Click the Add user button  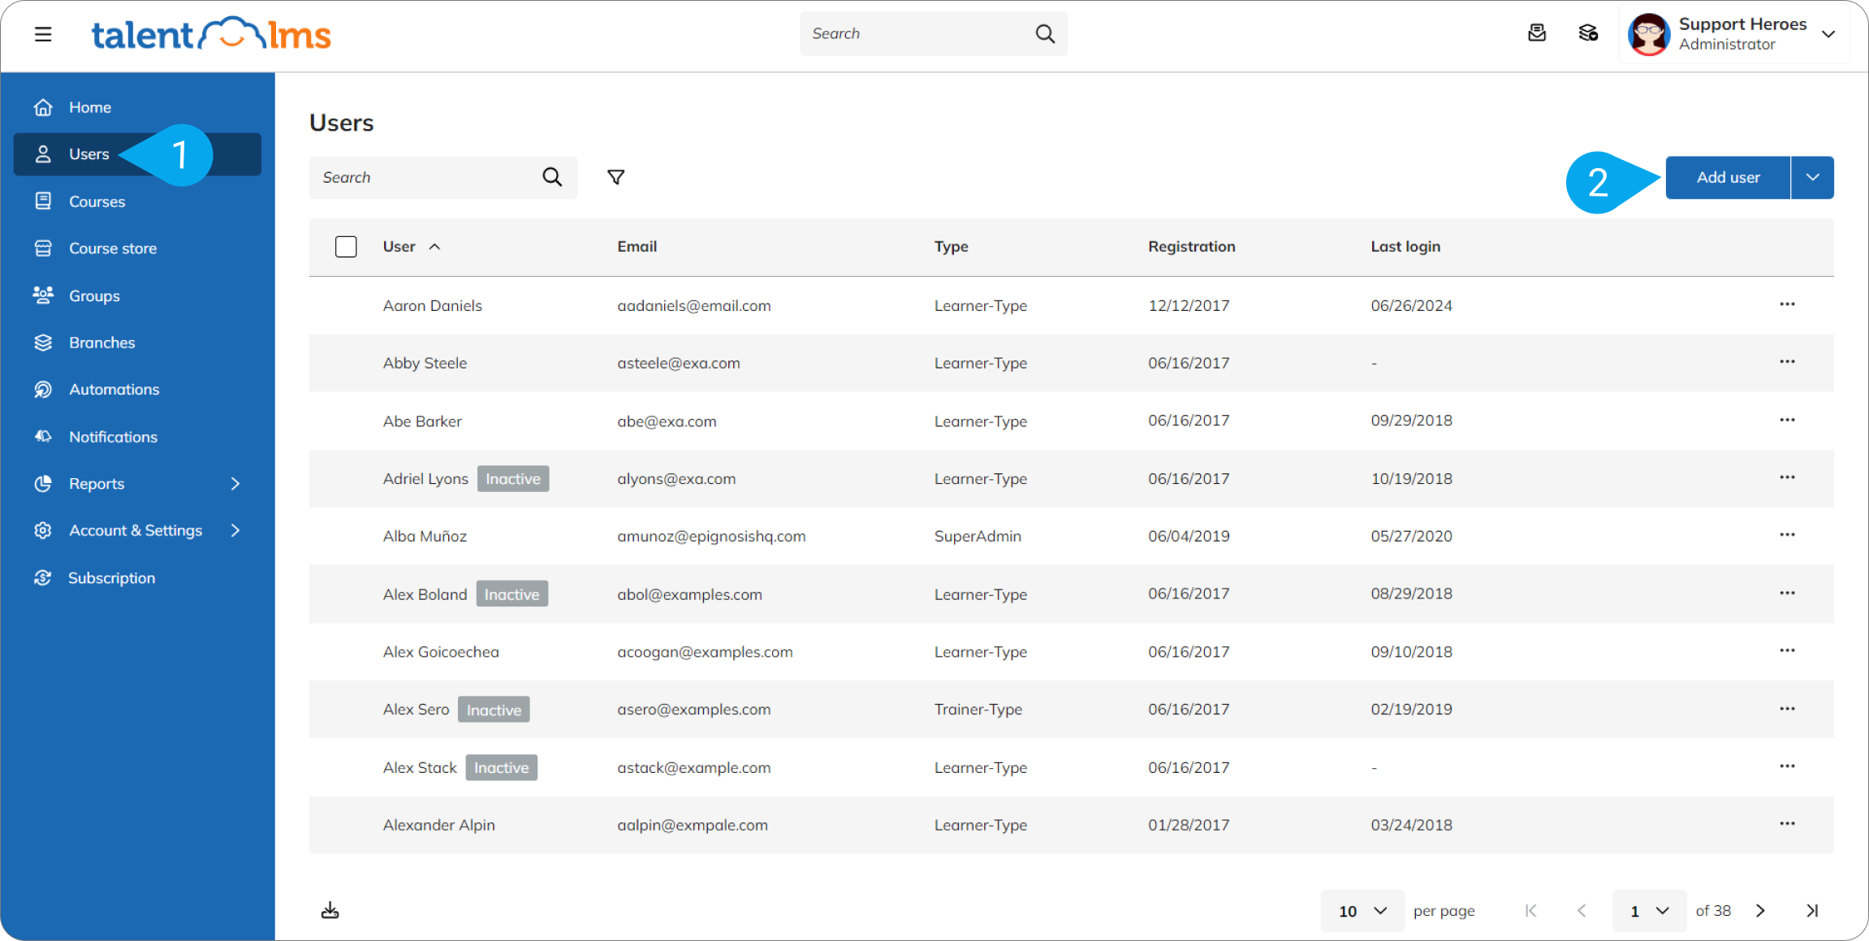(1728, 177)
